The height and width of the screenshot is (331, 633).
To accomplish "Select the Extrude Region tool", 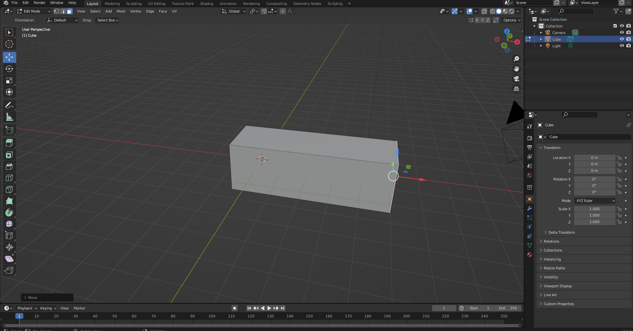I will tap(9, 143).
